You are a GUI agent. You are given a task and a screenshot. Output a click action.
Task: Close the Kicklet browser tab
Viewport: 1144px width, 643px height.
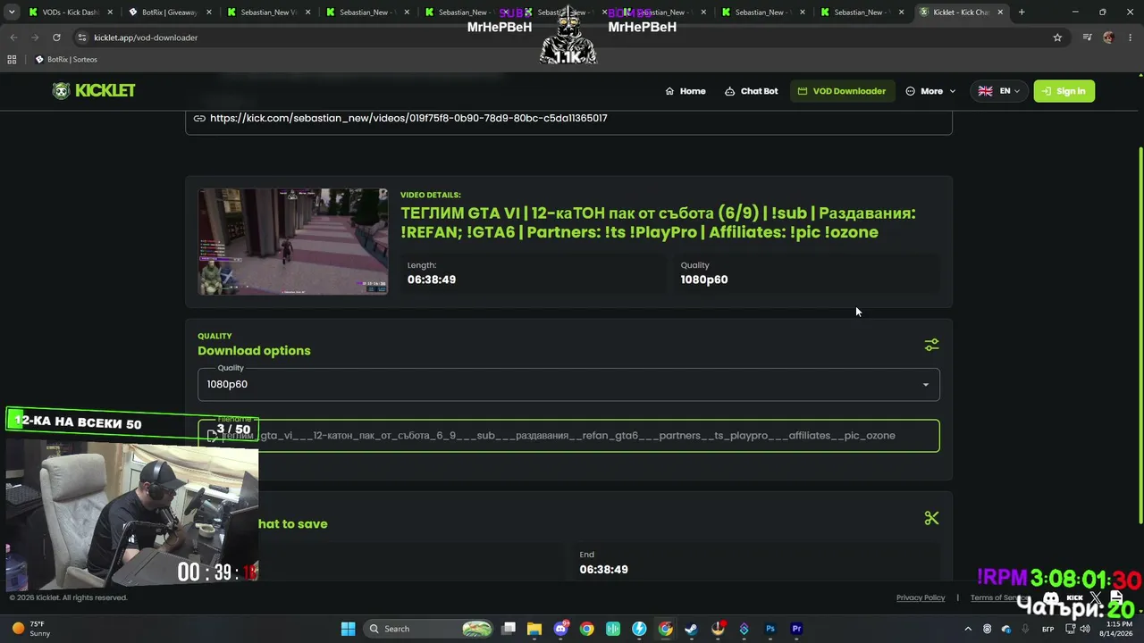(x=1000, y=13)
